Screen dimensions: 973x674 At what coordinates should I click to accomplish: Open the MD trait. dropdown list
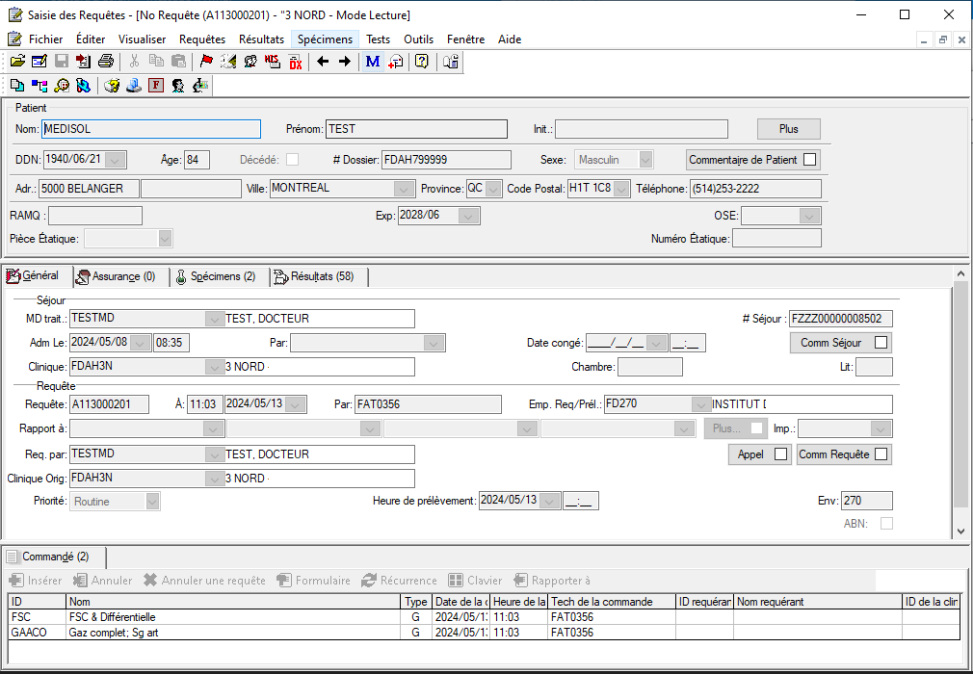213,319
